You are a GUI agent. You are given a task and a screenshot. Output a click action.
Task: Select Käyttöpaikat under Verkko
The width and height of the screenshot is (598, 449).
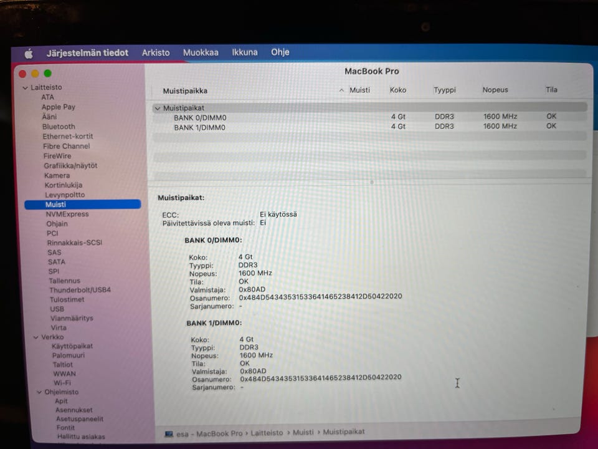pos(72,346)
